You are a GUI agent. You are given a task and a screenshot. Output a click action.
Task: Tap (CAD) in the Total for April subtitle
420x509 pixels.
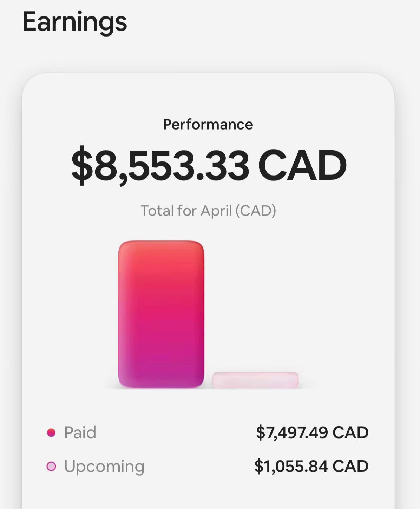[x=256, y=211]
